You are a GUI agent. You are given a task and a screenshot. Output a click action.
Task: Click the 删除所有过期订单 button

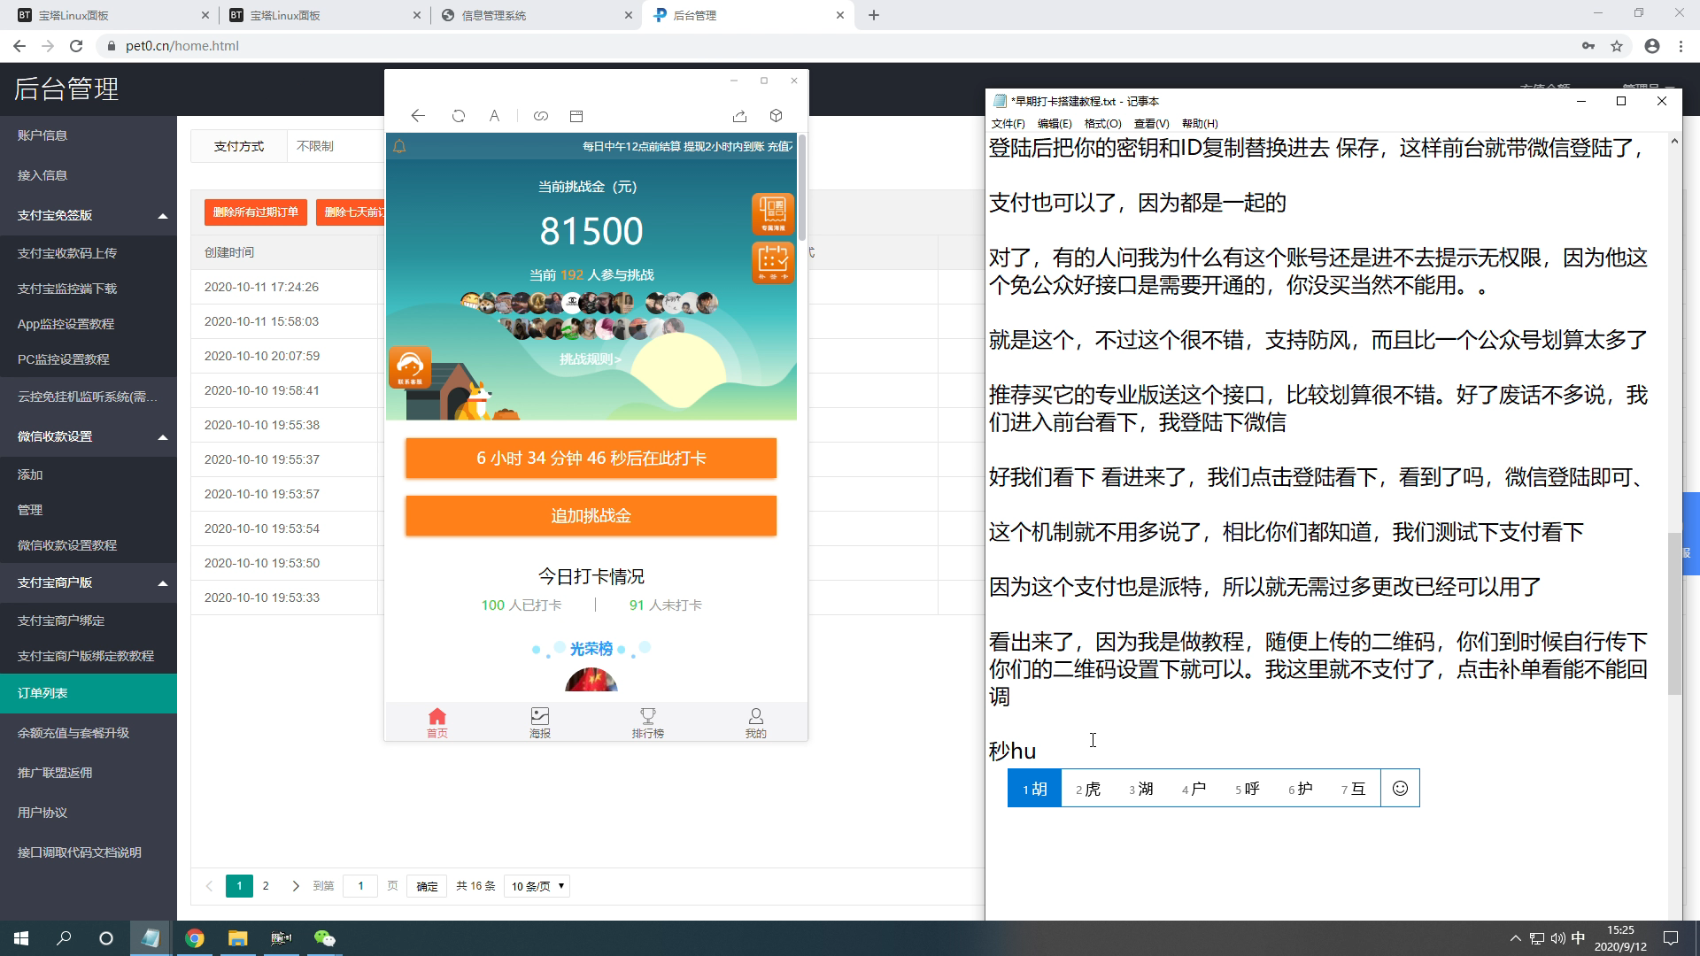click(256, 212)
